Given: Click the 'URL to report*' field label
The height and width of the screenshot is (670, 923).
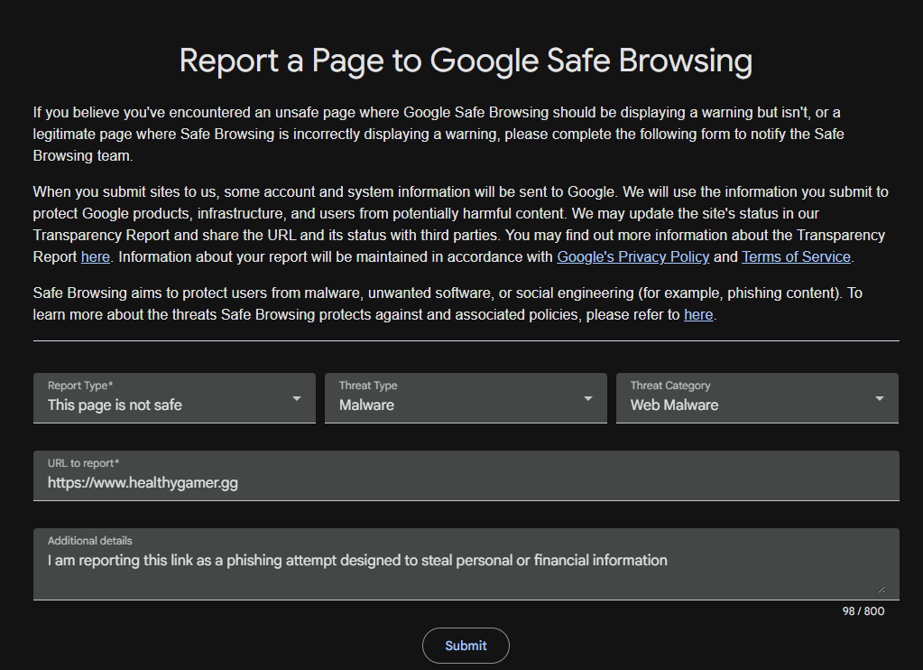Looking at the screenshot, I should tap(83, 463).
